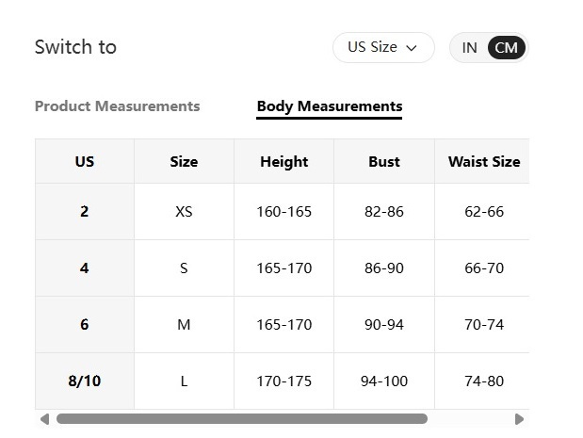Screen dimensions: 583x438
Task: Select the US size 2 row header
Action: [85, 212]
